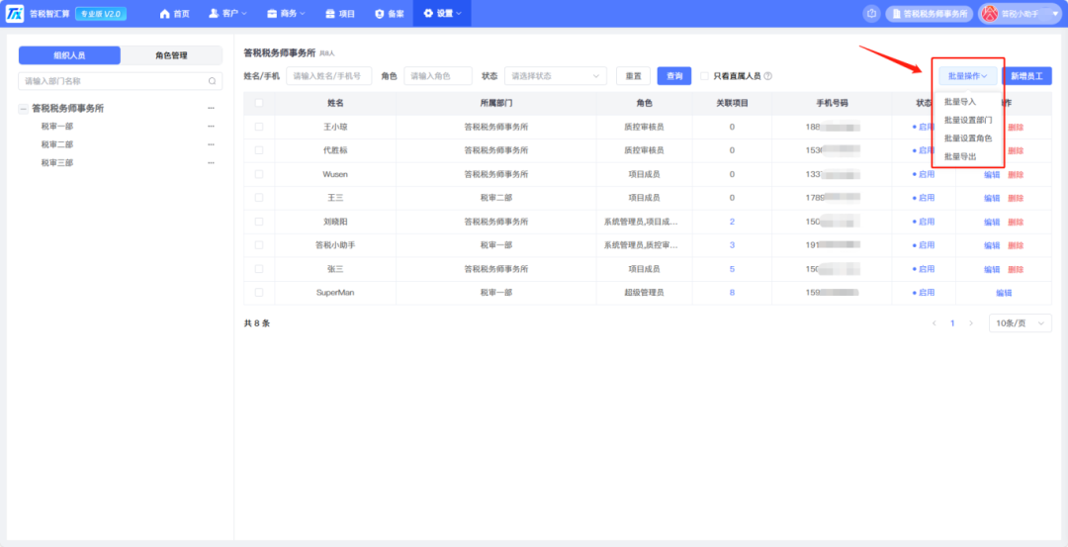1068x547 pixels.
Task: Click 删除 for 张三 row
Action: point(1016,270)
